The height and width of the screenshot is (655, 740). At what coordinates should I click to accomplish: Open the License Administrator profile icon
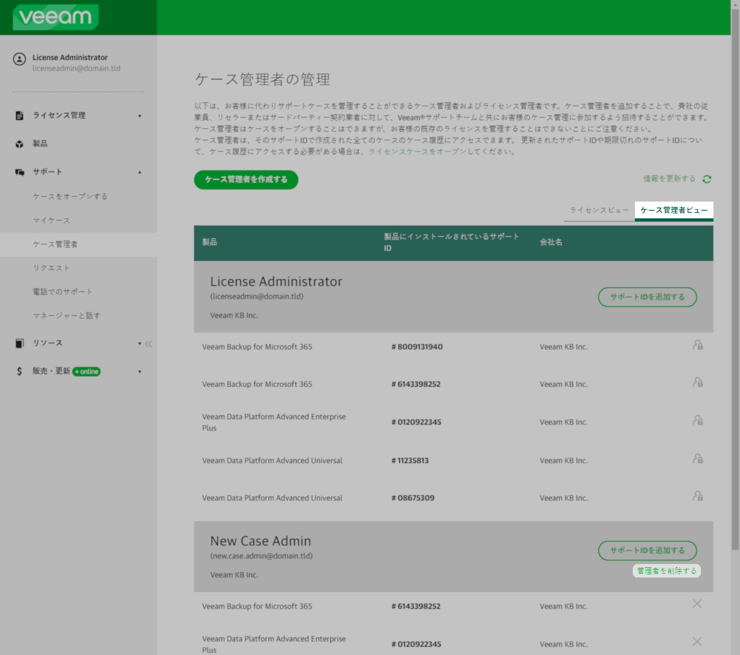[20, 59]
